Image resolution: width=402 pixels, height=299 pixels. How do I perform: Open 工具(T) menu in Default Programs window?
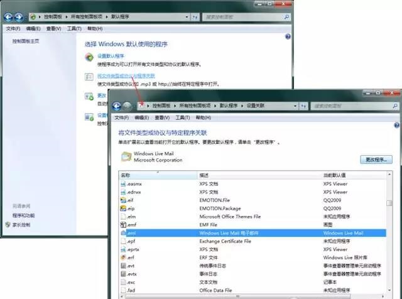click(74, 29)
